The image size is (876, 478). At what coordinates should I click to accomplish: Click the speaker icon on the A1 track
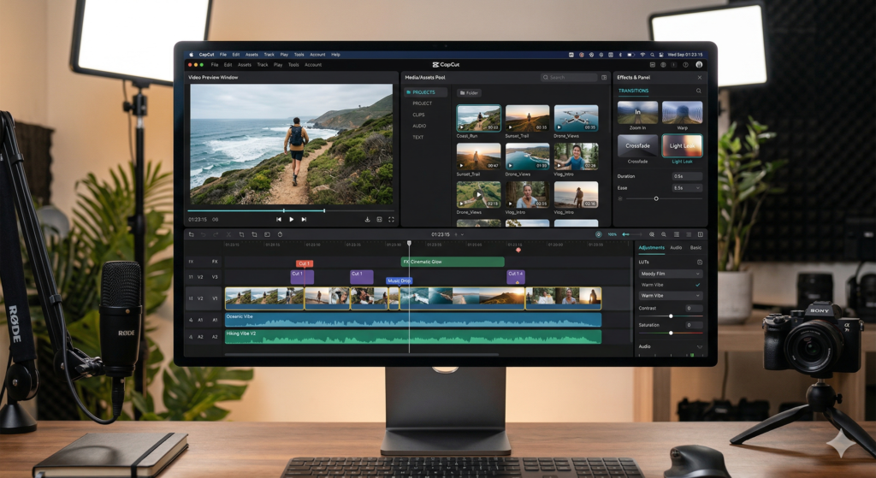(191, 320)
